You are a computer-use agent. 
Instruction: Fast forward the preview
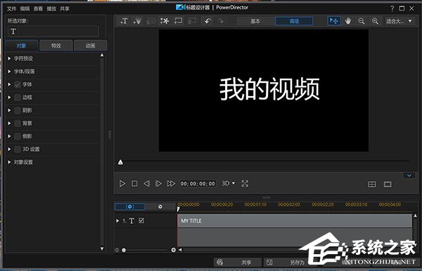pos(171,184)
